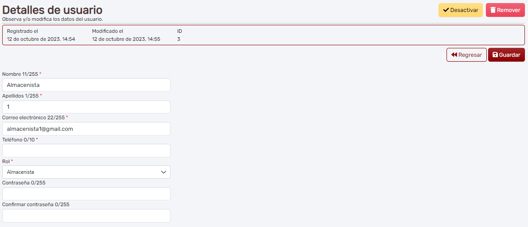This screenshot has width=528, height=227.
Task: Click the Detalles de usuario heading
Action: tap(52, 10)
